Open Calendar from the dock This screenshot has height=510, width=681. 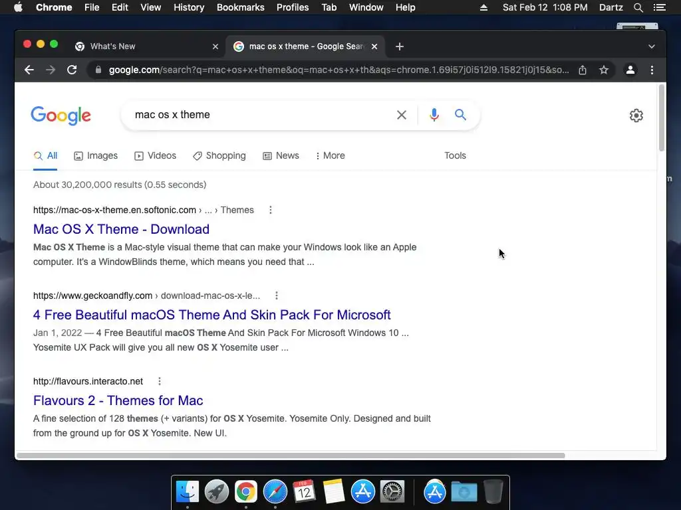tap(304, 492)
